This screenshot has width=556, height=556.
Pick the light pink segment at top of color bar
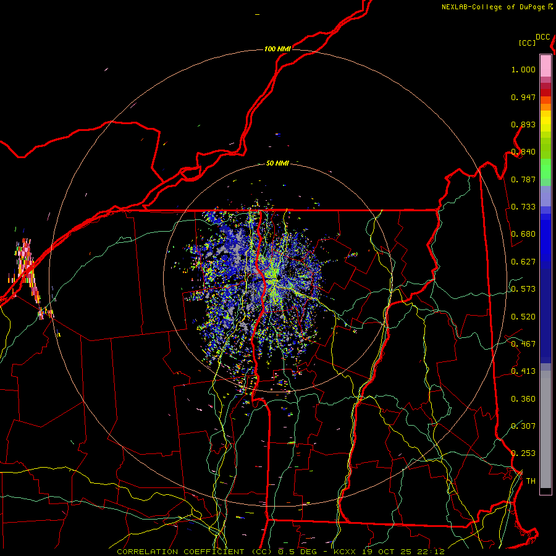click(545, 65)
